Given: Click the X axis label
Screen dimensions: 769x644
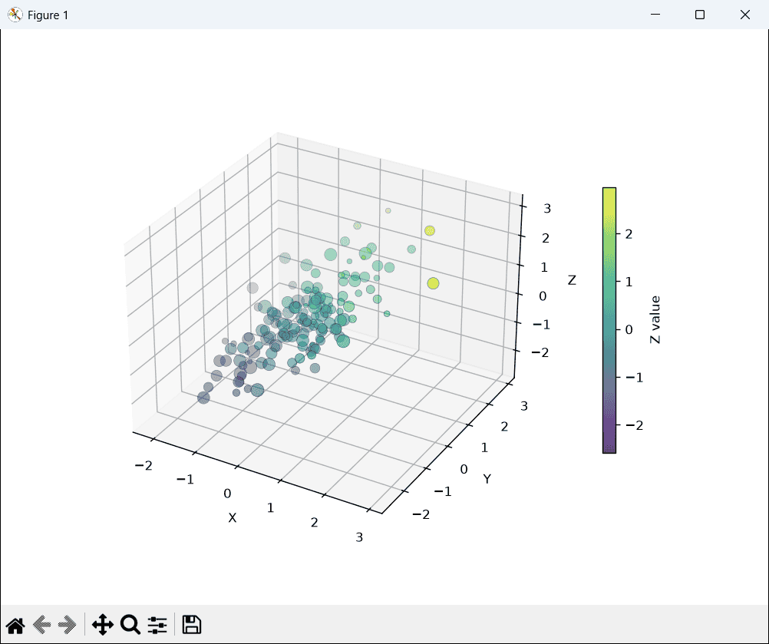Looking at the screenshot, I should 233,517.
